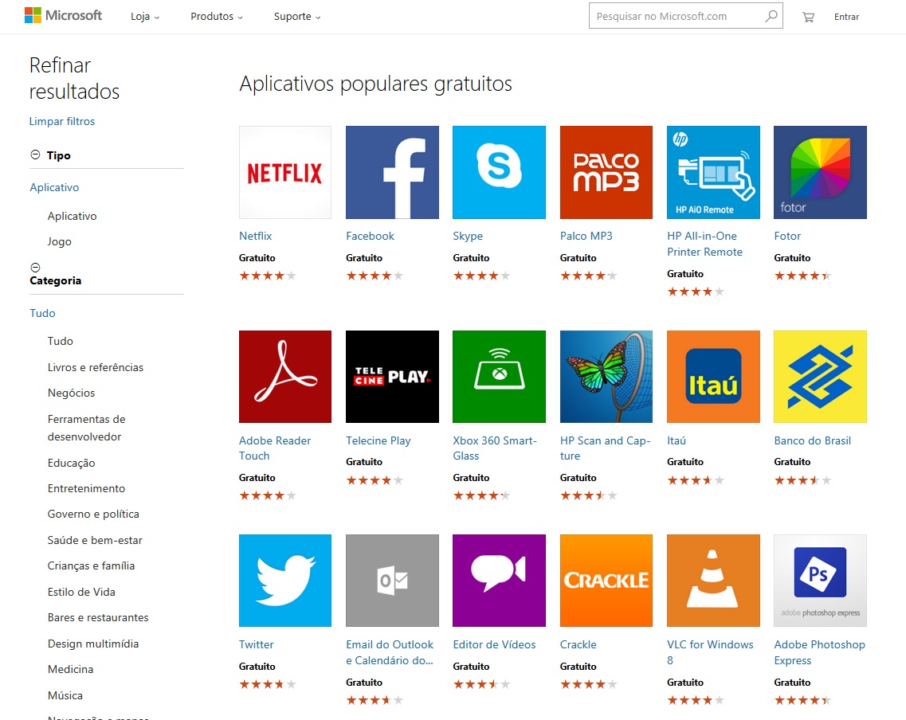Open the Suporte dropdown menu
This screenshot has width=906, height=720.
tap(297, 17)
